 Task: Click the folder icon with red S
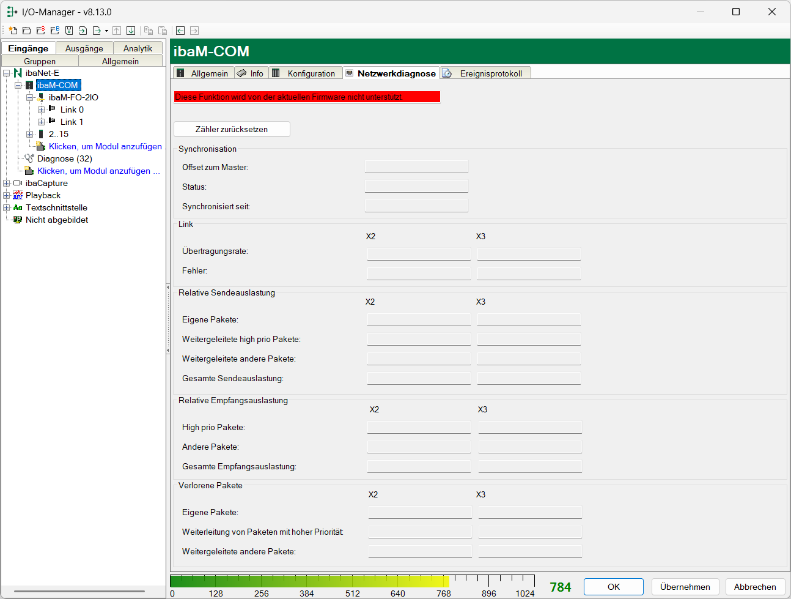pyautogui.click(x=41, y=31)
